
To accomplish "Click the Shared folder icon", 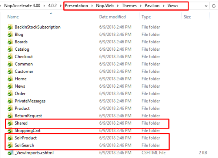I will 10,123.
